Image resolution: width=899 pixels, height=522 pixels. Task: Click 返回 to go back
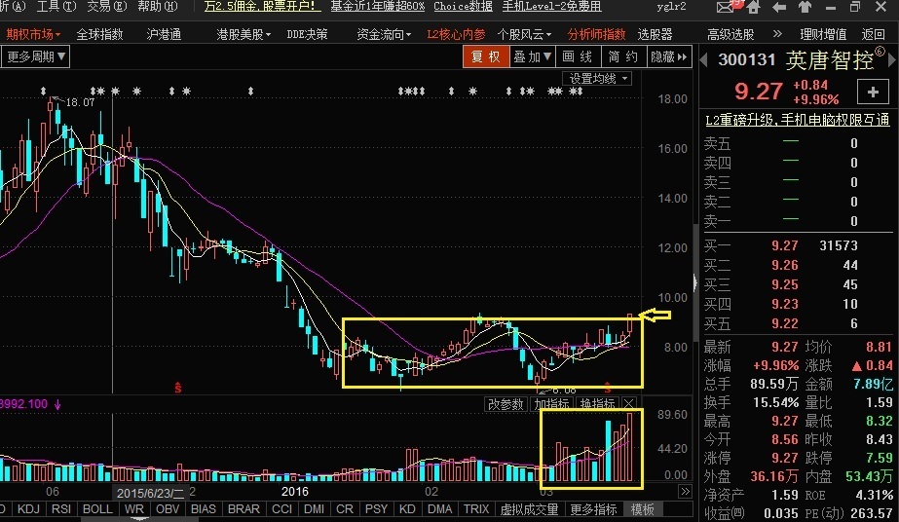tap(873, 34)
